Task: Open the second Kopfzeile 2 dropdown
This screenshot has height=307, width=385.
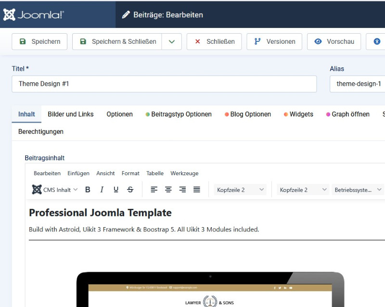Action: [303, 190]
